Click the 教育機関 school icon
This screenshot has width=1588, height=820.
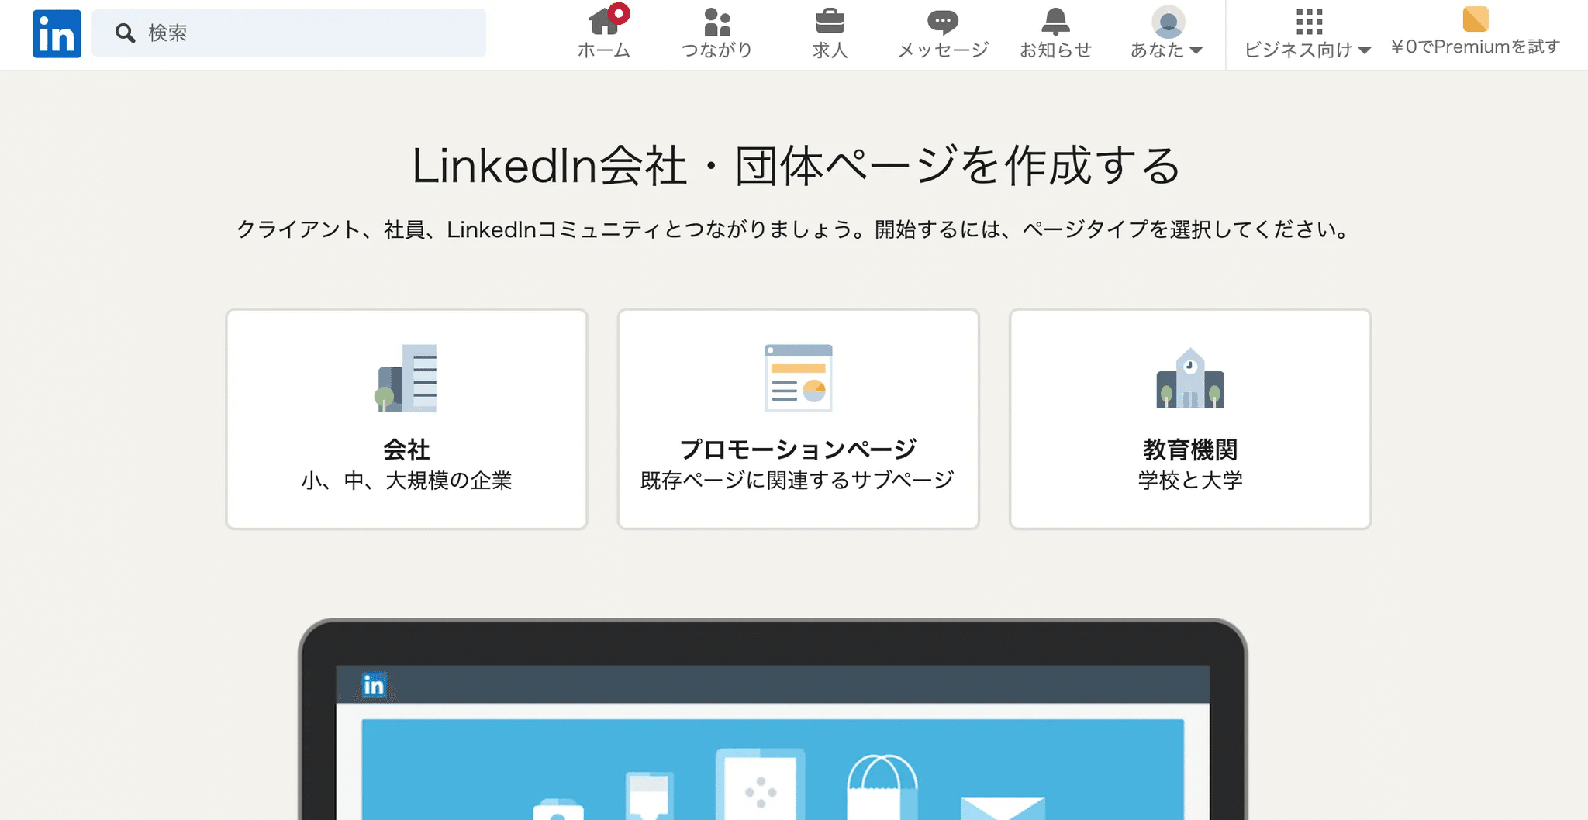pos(1190,378)
